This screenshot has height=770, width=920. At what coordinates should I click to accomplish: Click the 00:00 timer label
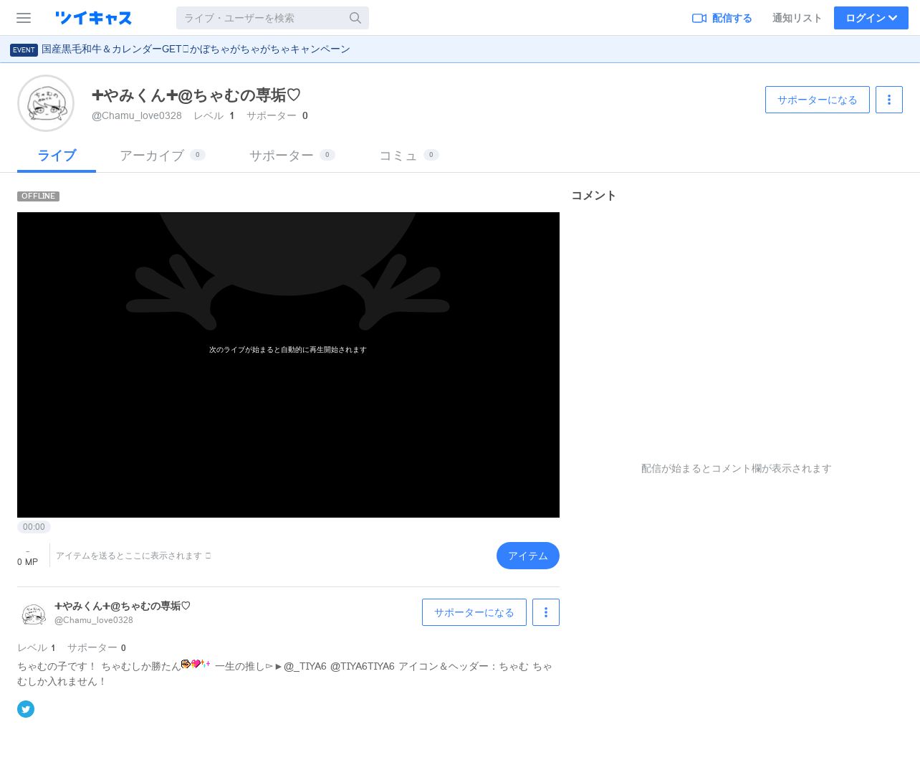tap(34, 527)
